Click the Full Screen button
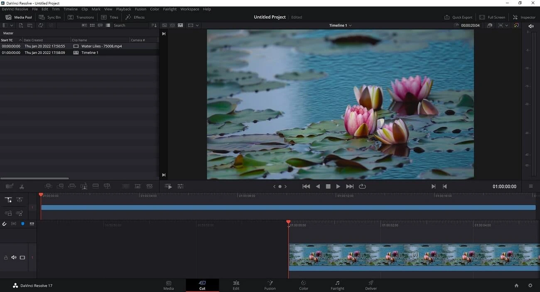Viewport: 540px width, 292px height. (x=492, y=17)
